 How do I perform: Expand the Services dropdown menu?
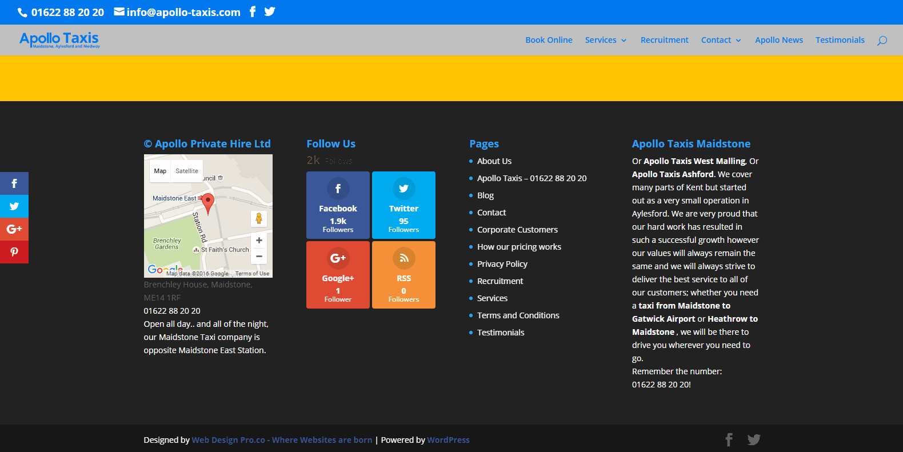tap(606, 40)
